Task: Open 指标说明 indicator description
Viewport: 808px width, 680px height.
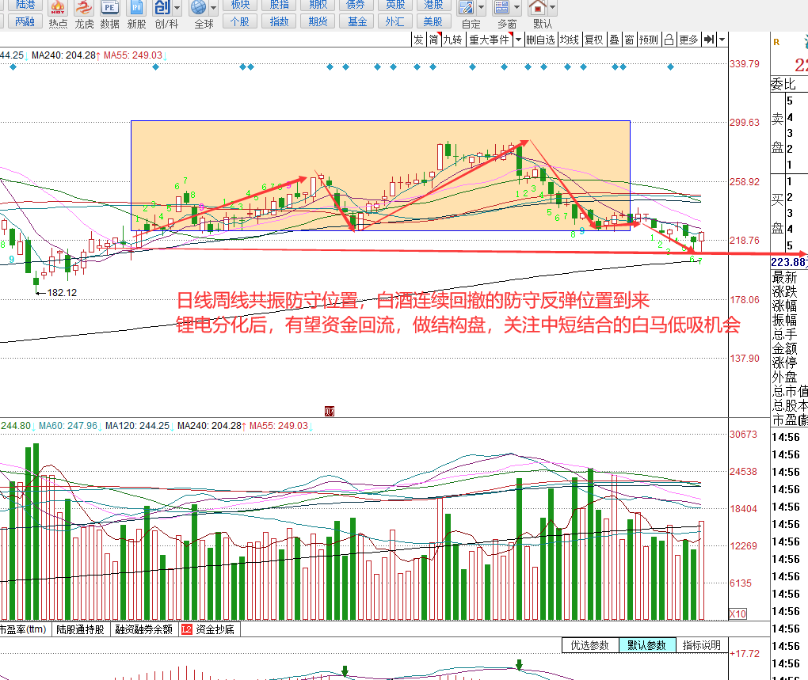Action: tap(701, 645)
